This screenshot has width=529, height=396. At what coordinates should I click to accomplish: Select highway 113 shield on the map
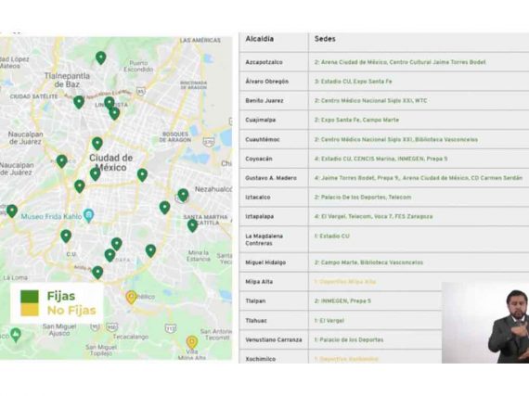click(171, 327)
